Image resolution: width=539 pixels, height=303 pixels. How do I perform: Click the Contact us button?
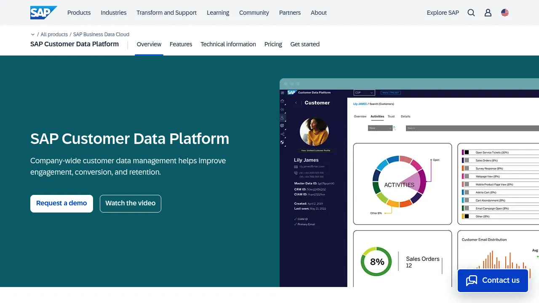click(x=493, y=280)
